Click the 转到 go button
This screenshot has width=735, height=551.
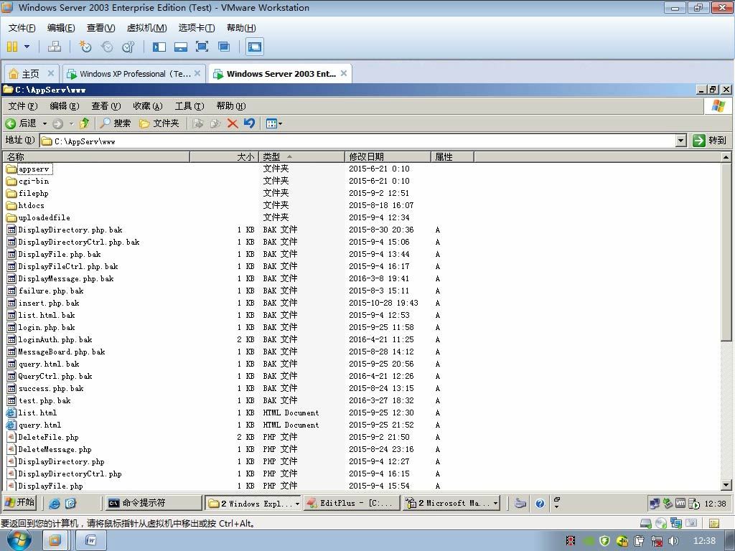point(710,141)
